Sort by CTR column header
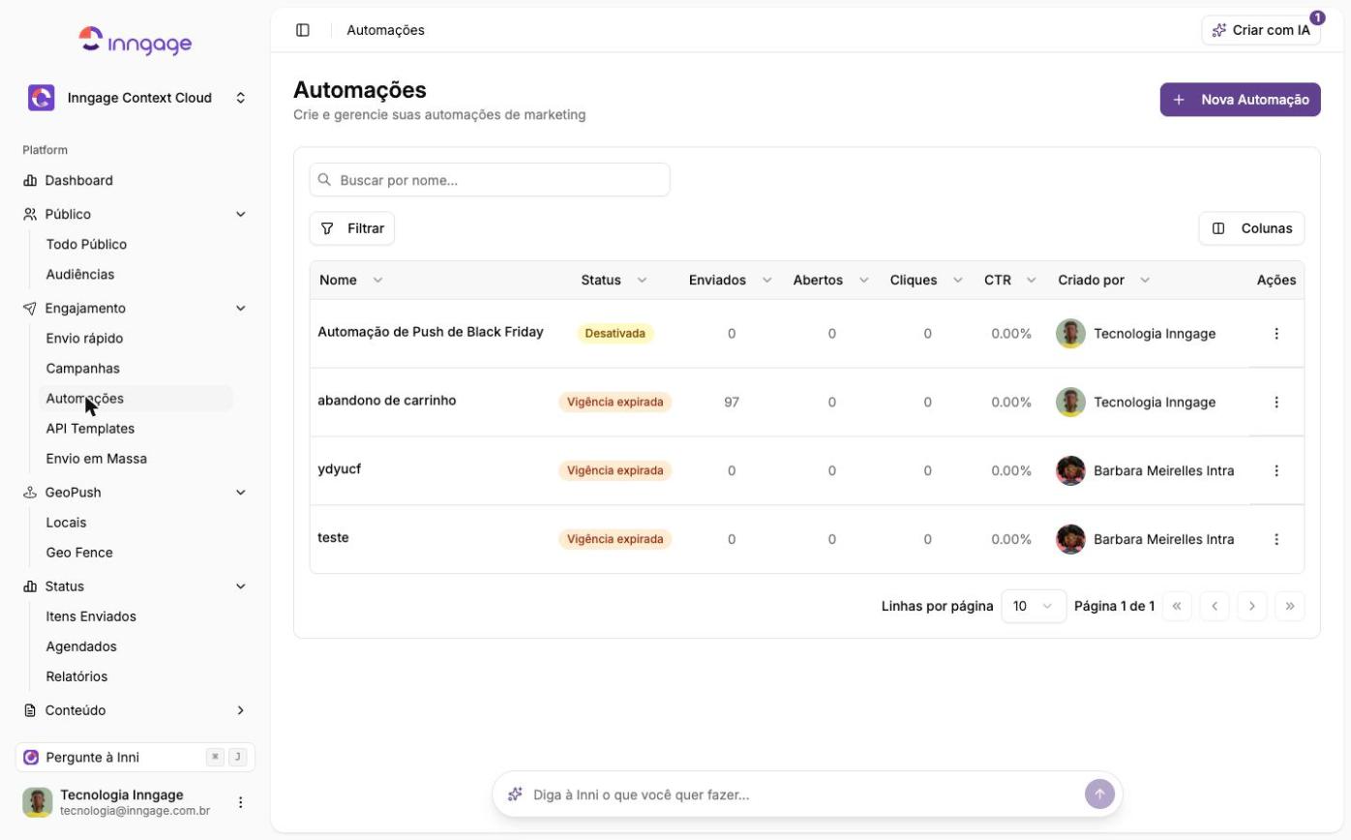Screen dimensions: 1351x840 point(1010,280)
